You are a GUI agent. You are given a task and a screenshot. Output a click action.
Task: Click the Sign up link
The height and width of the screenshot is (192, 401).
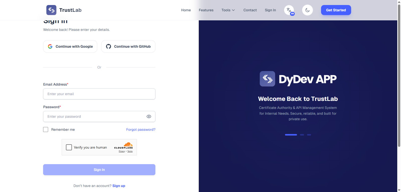(x=119, y=186)
